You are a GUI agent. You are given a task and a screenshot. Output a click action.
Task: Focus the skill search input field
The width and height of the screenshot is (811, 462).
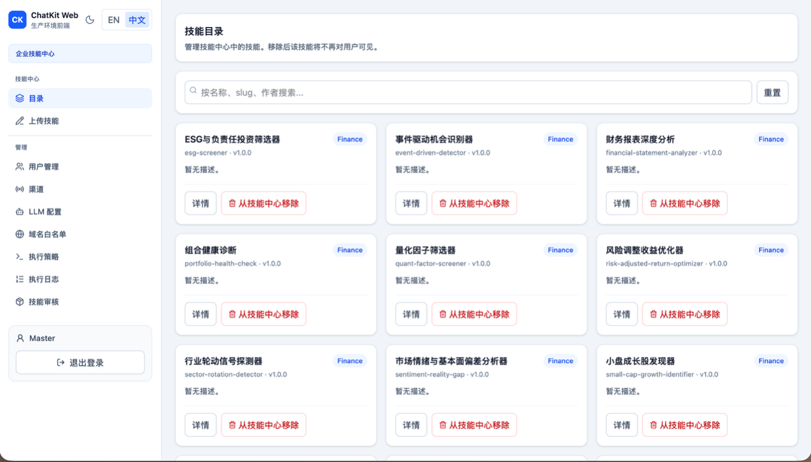pyautogui.click(x=468, y=93)
